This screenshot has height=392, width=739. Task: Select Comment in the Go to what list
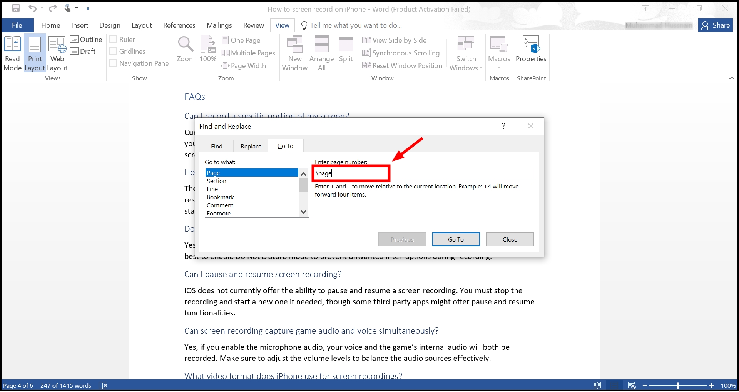tap(252, 205)
